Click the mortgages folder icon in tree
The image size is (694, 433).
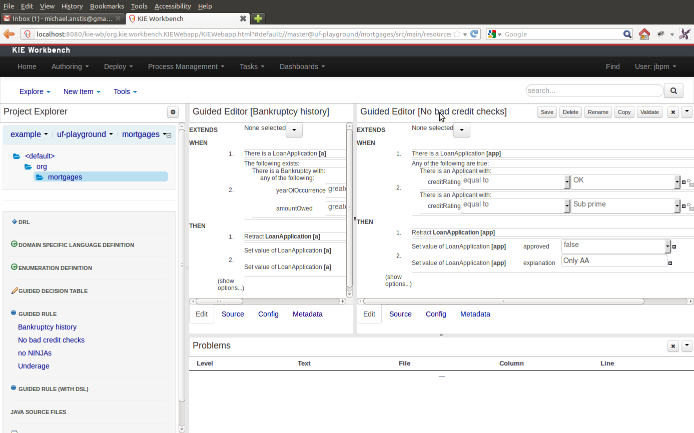pyautogui.click(x=40, y=177)
